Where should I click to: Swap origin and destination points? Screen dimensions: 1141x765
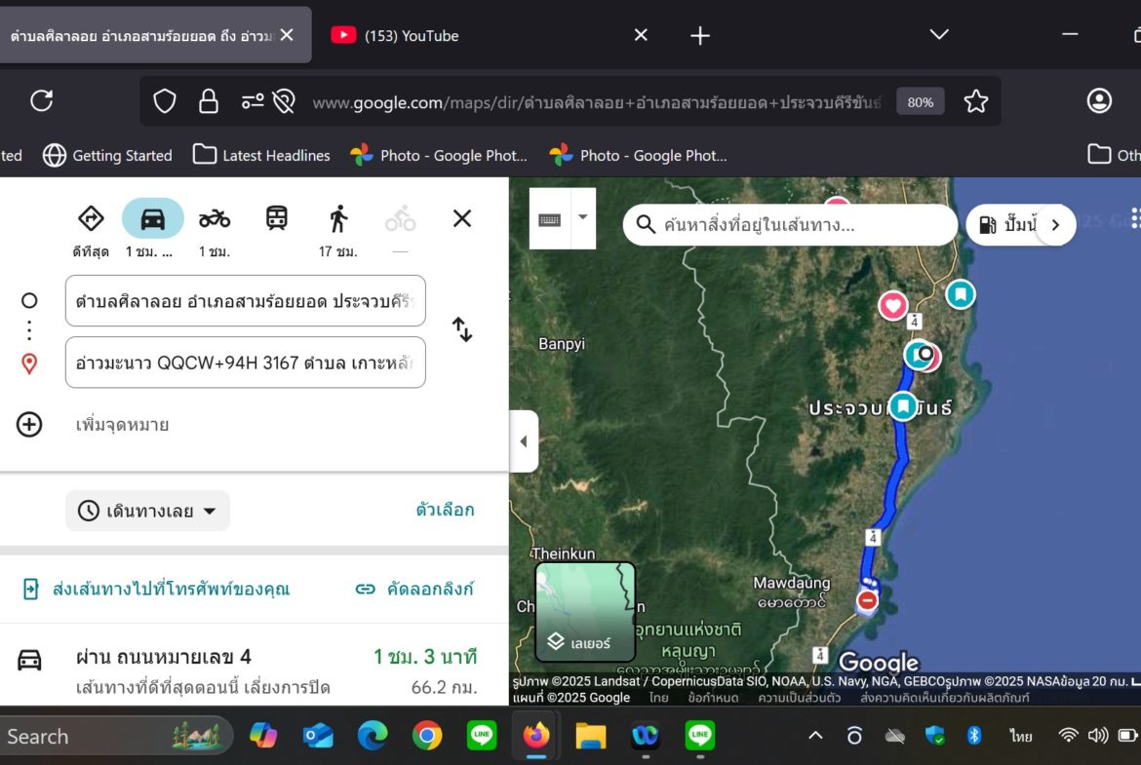coord(462,329)
